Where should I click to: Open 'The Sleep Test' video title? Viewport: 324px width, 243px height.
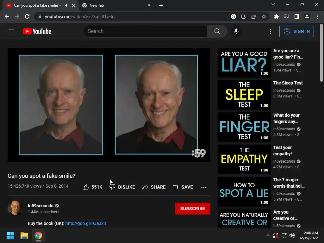click(288, 83)
